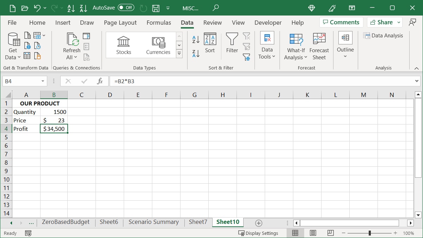Screen dimensions: 423x238
Task: Switch to Page Layout view
Action: click(x=313, y=233)
